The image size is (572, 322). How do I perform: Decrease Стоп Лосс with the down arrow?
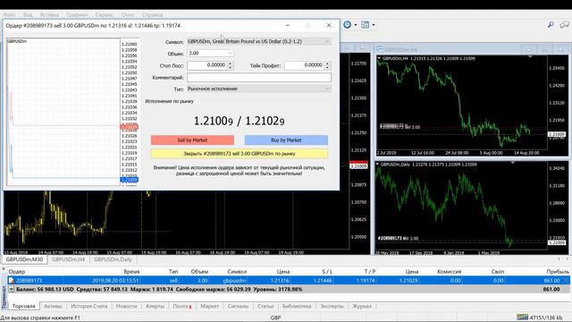click(x=231, y=68)
